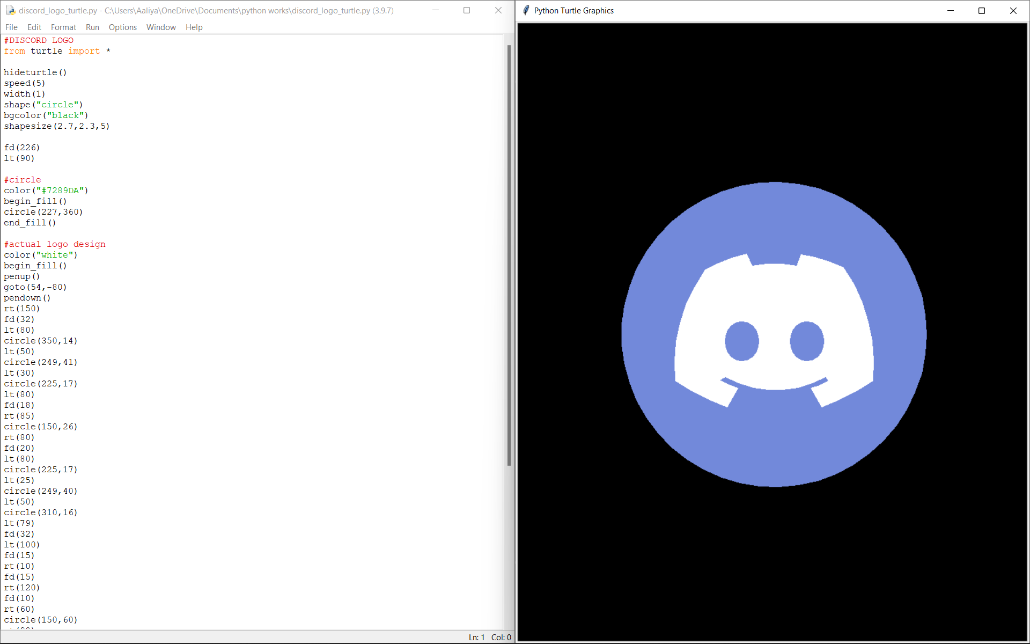Maximize the IDLE editor window

coord(467,10)
